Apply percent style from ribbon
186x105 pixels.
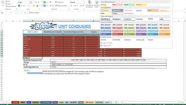point(75,6)
